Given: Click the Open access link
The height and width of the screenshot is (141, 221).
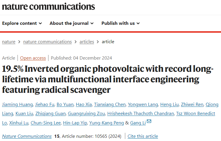Looking at the screenshot, I should click(x=33, y=58).
